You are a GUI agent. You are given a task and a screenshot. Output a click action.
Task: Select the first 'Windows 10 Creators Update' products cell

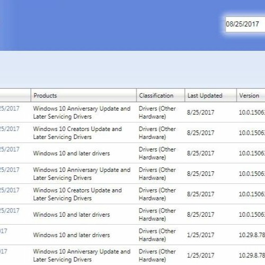pyautogui.click(x=77, y=133)
